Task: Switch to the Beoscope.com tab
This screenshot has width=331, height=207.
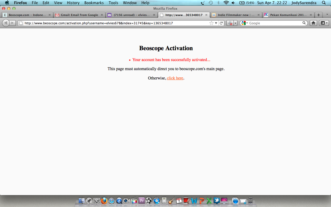Action: pos(27,15)
